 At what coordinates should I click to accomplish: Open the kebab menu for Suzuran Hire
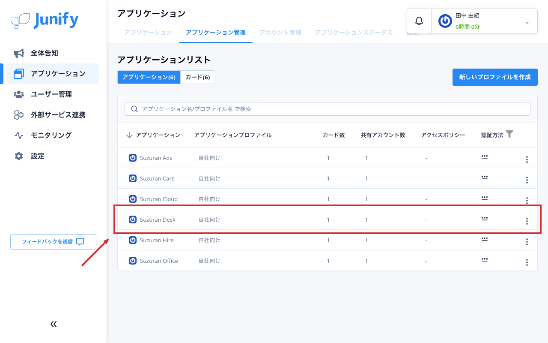tap(527, 242)
